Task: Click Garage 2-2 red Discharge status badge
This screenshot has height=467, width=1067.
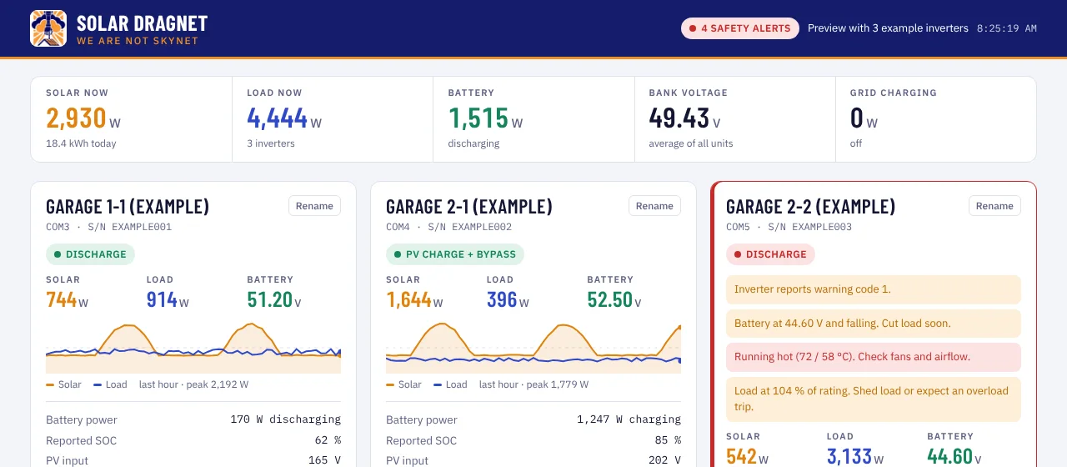Action: pyautogui.click(x=770, y=254)
